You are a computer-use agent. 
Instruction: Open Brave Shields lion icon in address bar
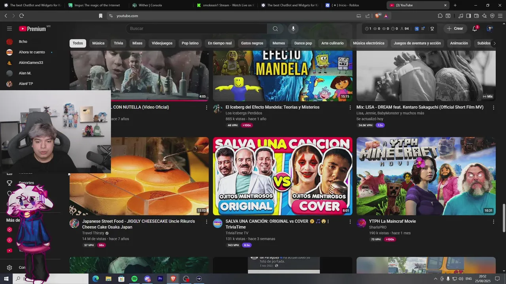(378, 16)
